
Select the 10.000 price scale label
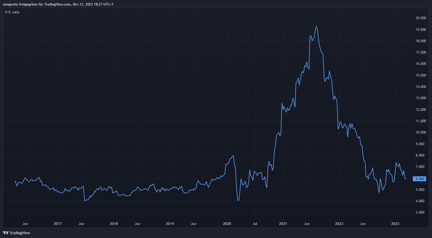click(421, 132)
